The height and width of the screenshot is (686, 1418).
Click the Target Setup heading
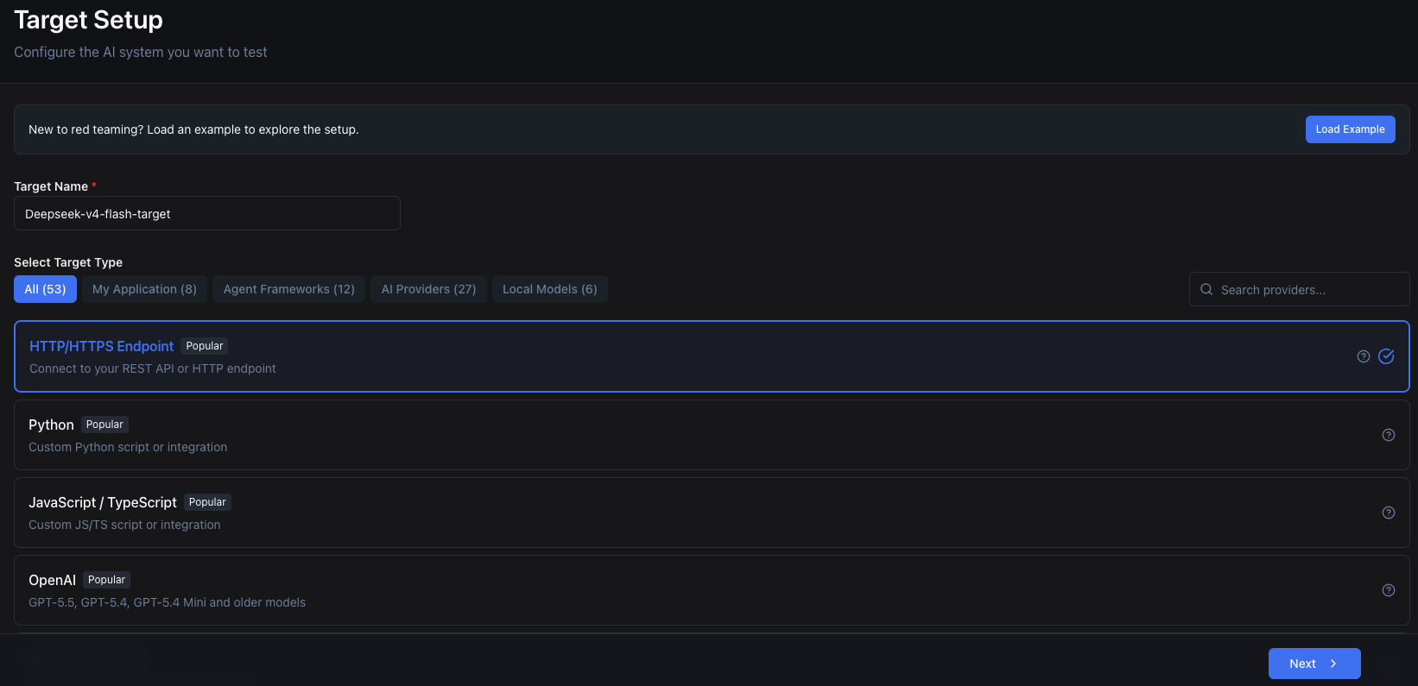pyautogui.click(x=88, y=20)
